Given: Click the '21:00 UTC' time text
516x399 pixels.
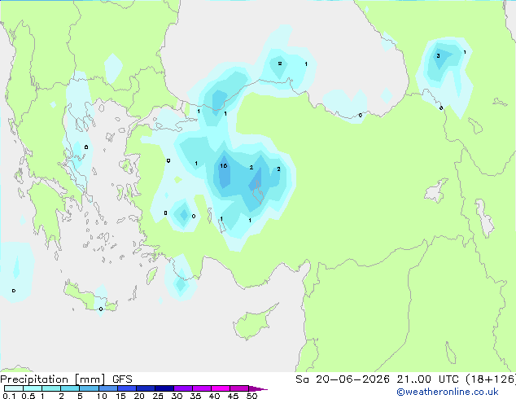Looking at the screenshot, I should coord(427,379).
